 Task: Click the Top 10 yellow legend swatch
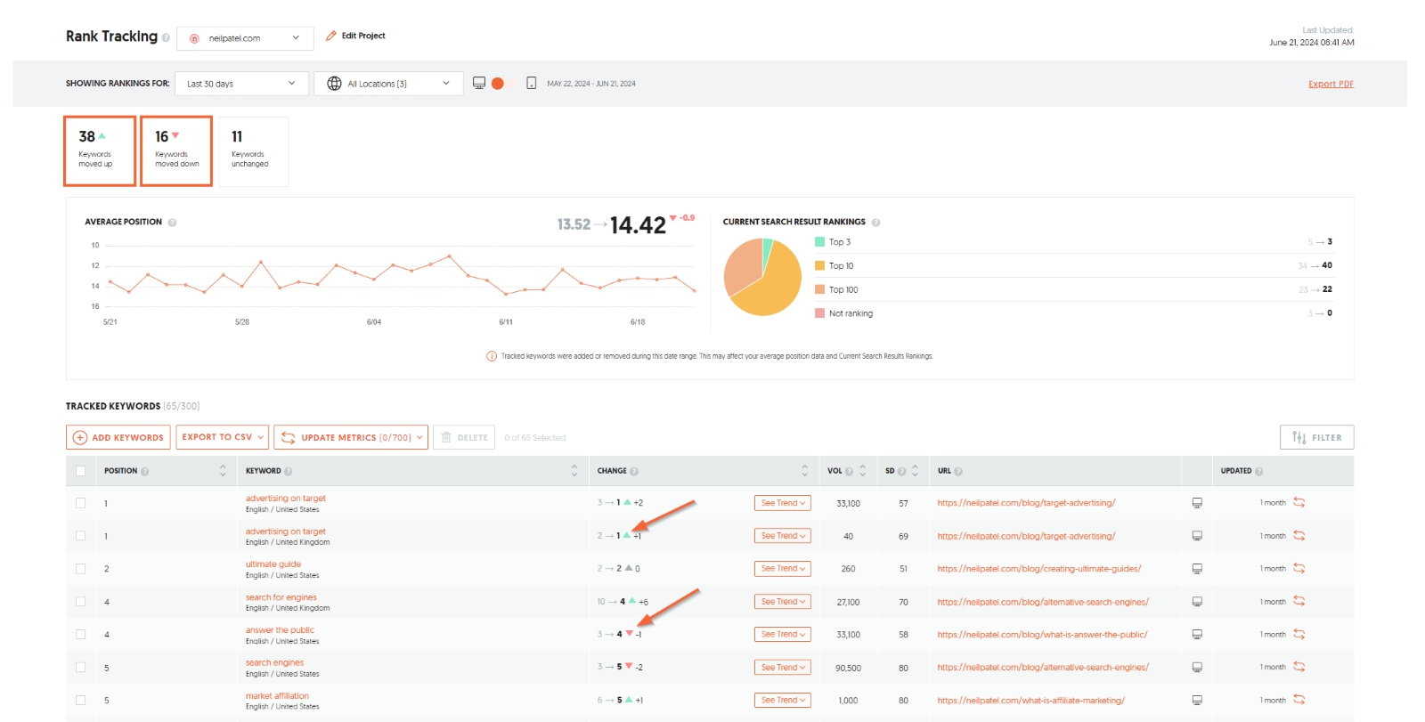click(819, 266)
